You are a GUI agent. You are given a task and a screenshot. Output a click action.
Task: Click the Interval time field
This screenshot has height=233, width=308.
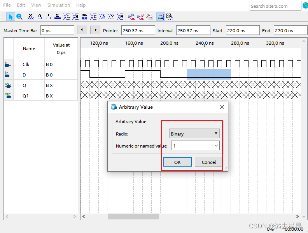click(x=193, y=30)
